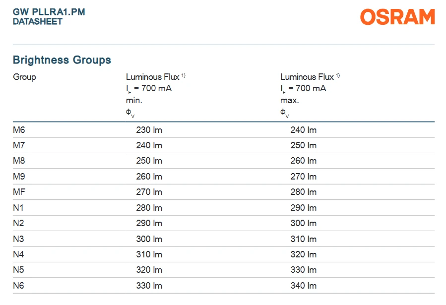Screen dimensions: 446x305
Task: Select the GW PLLRA1.PM title text
Action: tap(49, 12)
